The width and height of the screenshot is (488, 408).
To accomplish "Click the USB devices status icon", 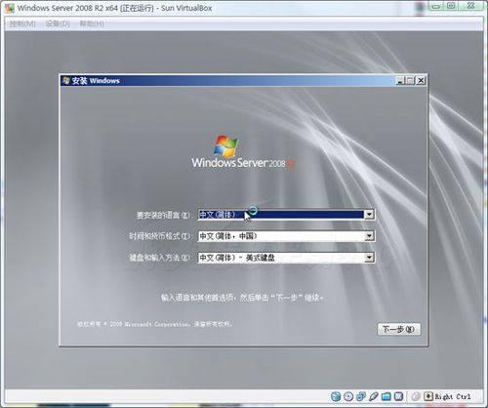I will [374, 396].
